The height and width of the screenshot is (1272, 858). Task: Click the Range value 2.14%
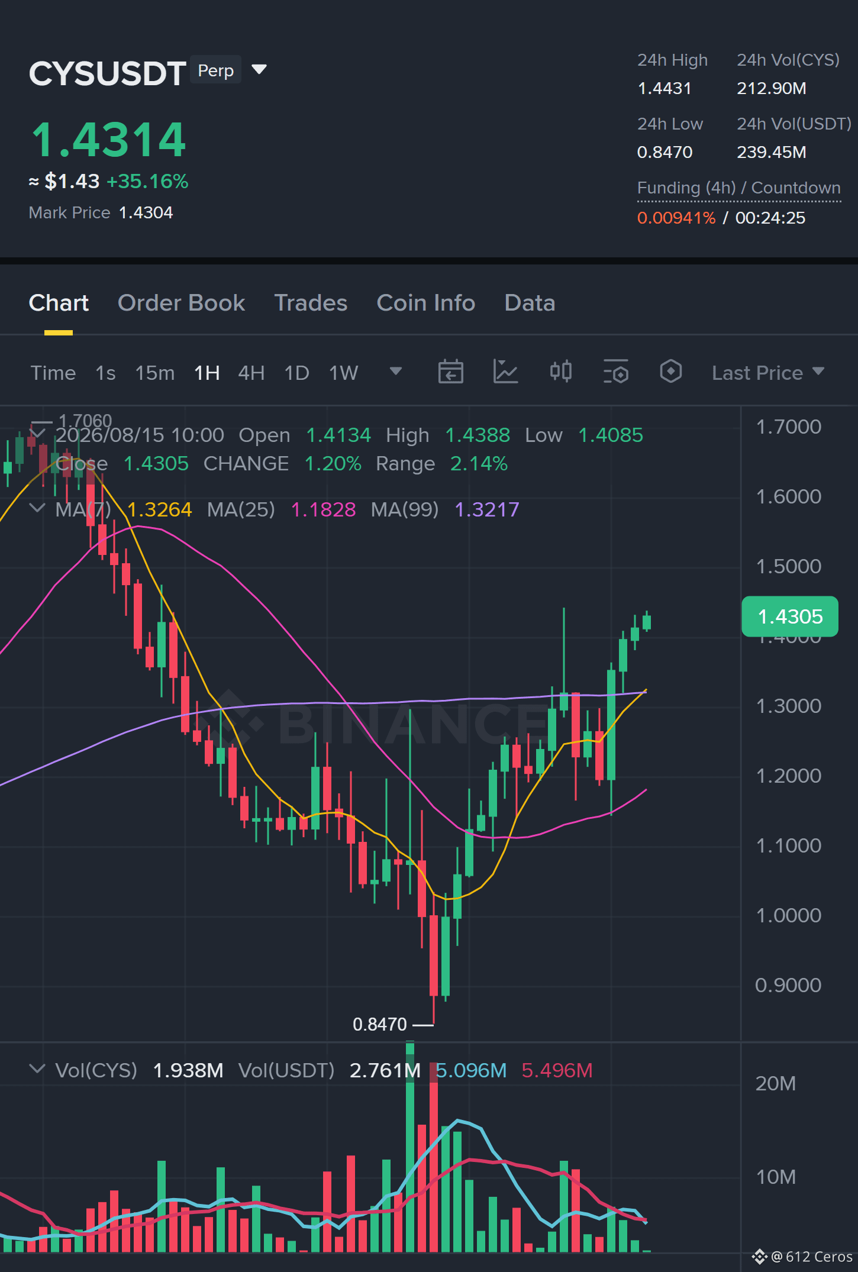pyautogui.click(x=479, y=463)
